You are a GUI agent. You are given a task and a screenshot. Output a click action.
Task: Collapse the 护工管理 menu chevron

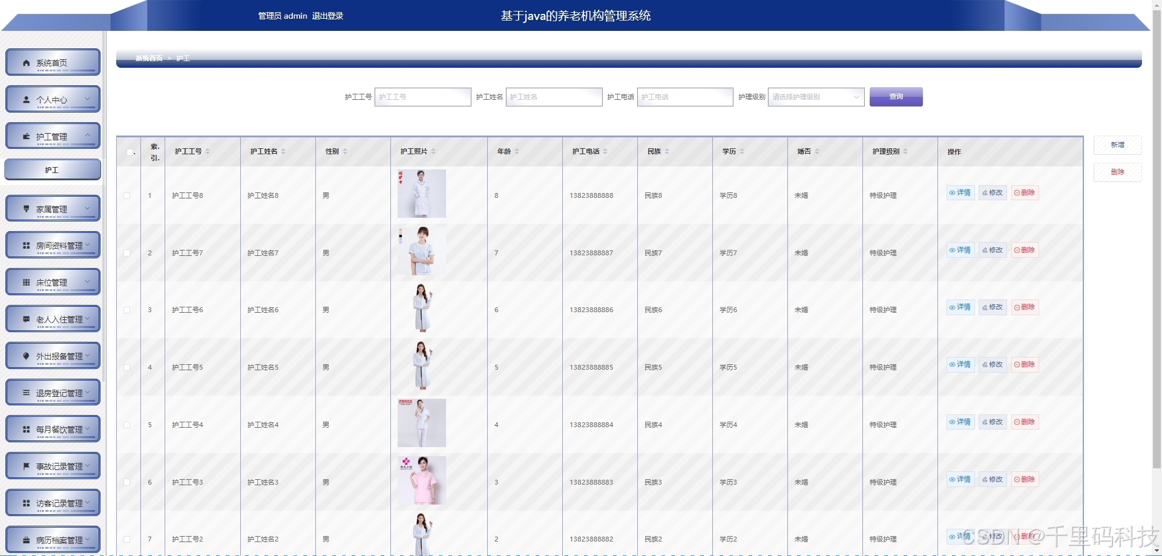[88, 136]
